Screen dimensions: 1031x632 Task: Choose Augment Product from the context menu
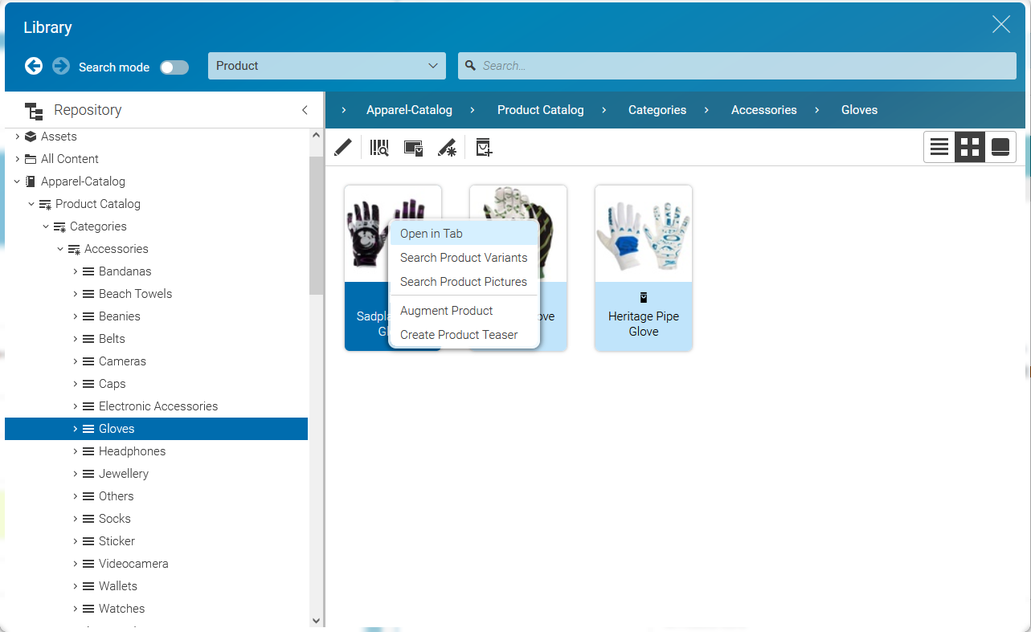(x=446, y=311)
